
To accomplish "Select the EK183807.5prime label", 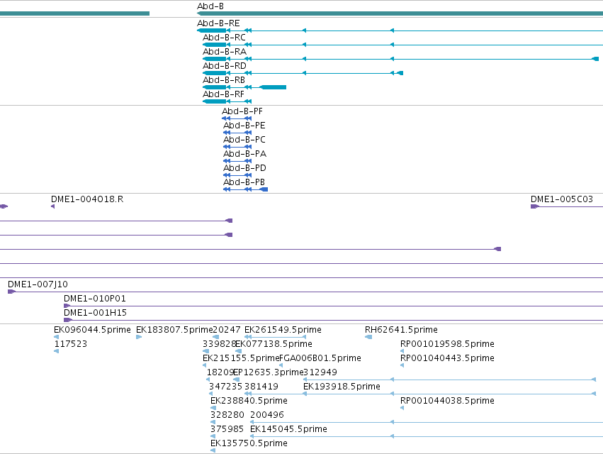I will (x=174, y=330).
